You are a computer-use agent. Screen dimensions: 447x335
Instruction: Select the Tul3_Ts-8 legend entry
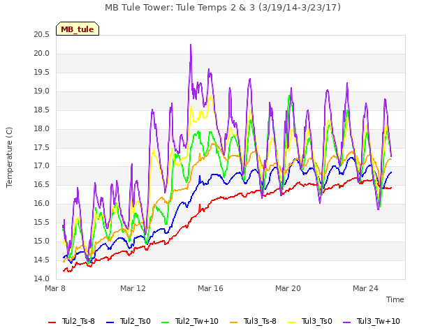coord(253,321)
